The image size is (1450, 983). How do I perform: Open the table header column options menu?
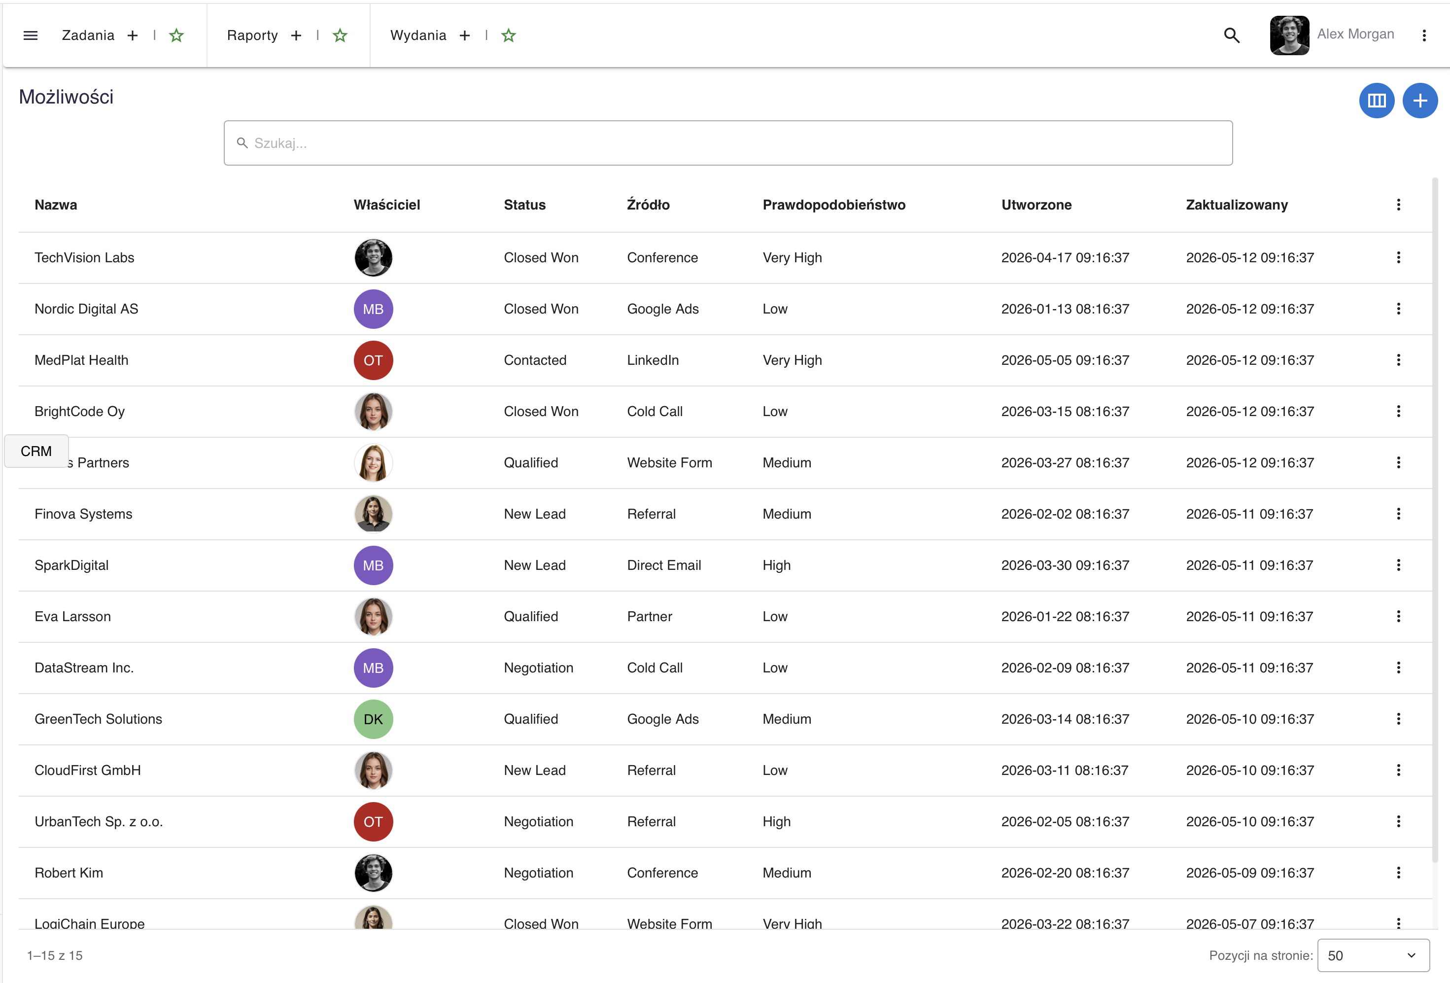[x=1398, y=205]
